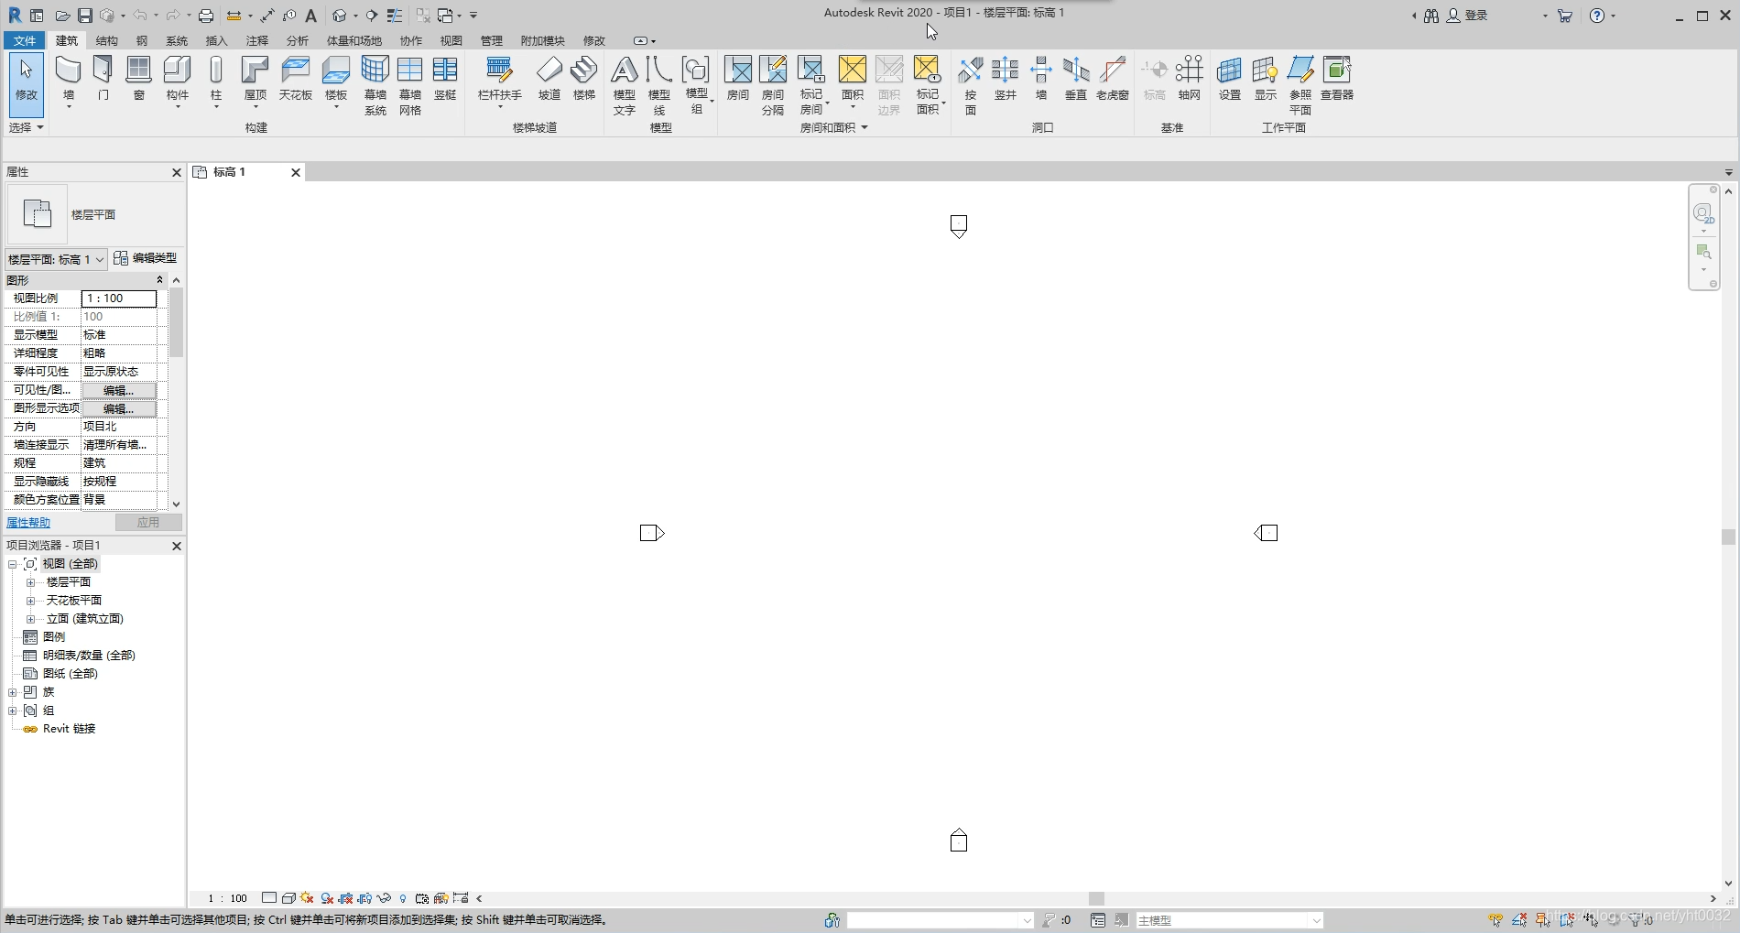Select the 竖井 (Shaft) opening tool

1006,79
